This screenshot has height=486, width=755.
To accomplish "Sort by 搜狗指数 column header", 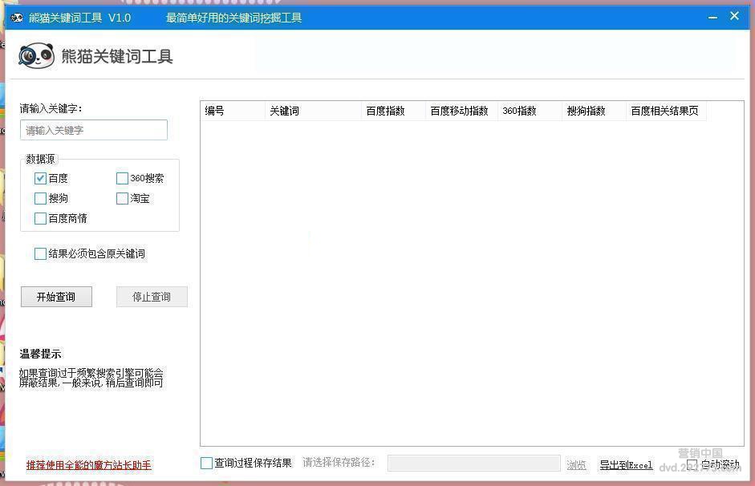I will (594, 111).
